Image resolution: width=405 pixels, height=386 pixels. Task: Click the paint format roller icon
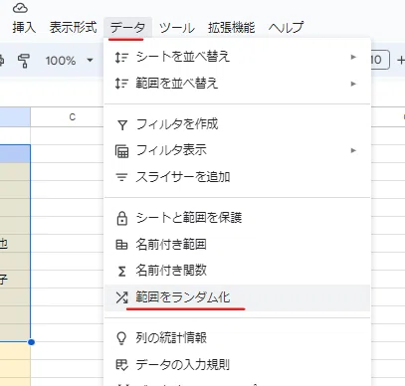point(24,61)
